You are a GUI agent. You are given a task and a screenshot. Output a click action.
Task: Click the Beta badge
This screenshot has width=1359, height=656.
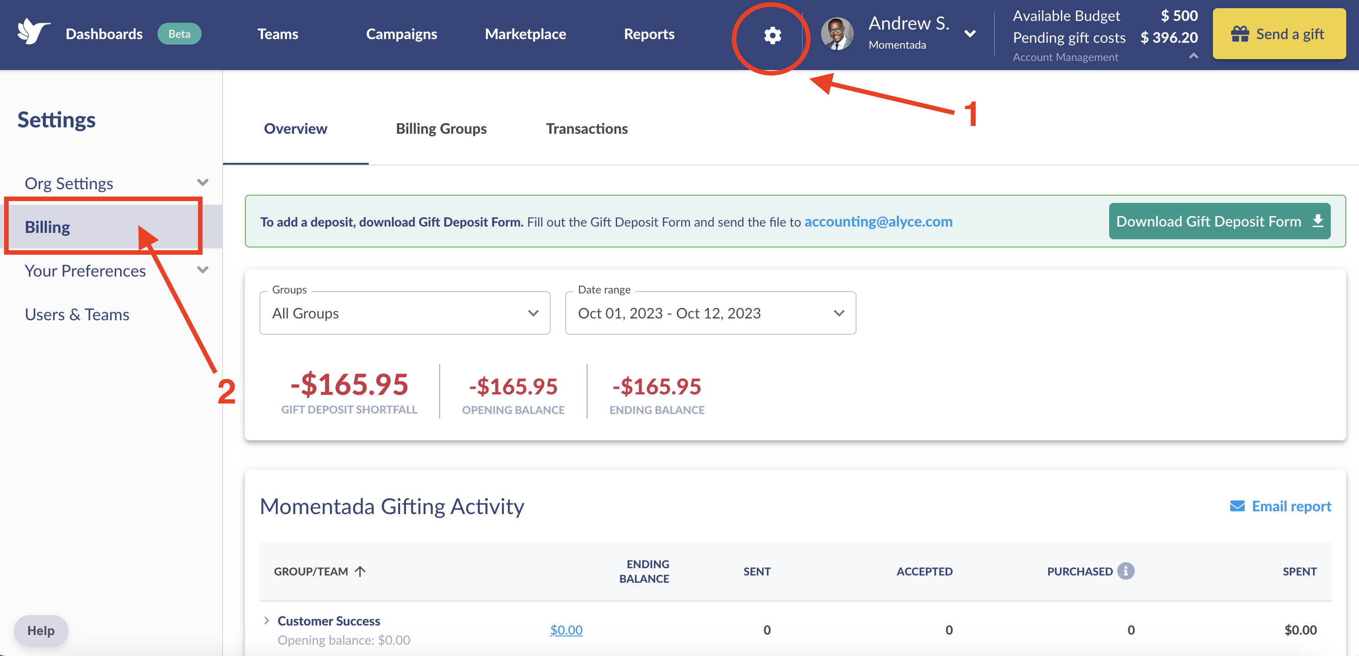pyautogui.click(x=179, y=34)
